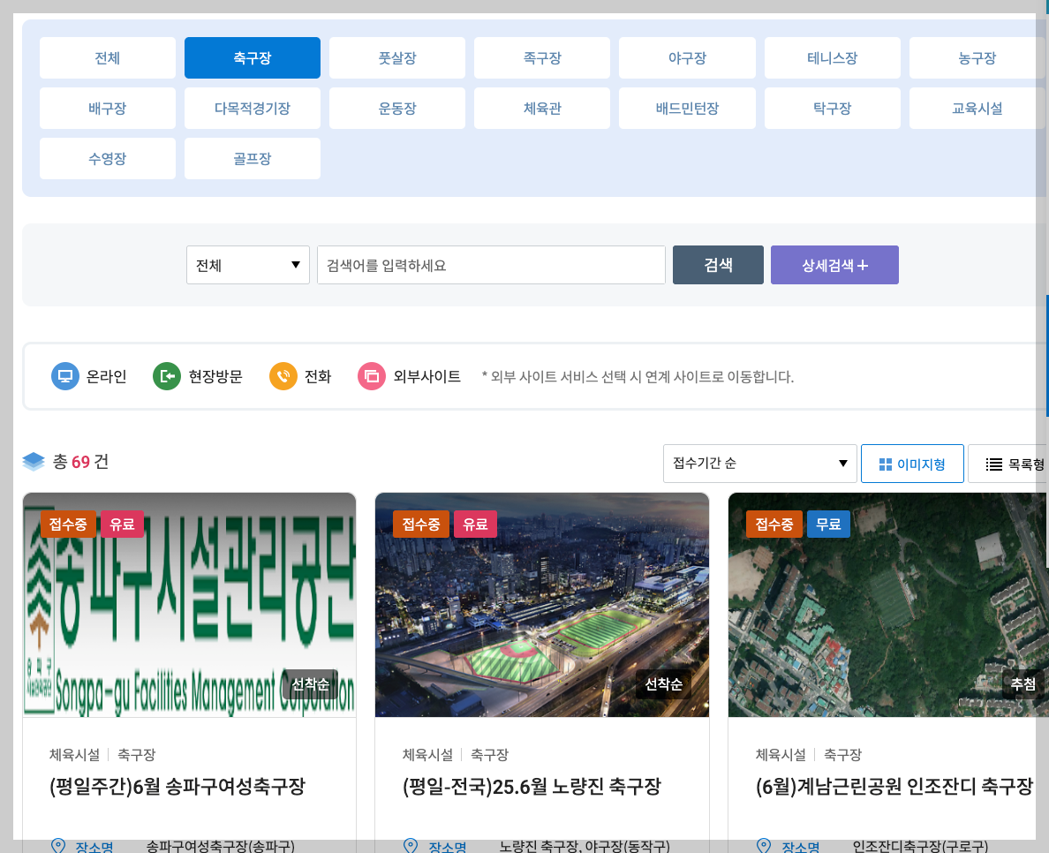The width and height of the screenshot is (1049, 853).
Task: Open (6월)계남근린공원 인조잔디 축구장 listing title
Action: click(x=894, y=786)
